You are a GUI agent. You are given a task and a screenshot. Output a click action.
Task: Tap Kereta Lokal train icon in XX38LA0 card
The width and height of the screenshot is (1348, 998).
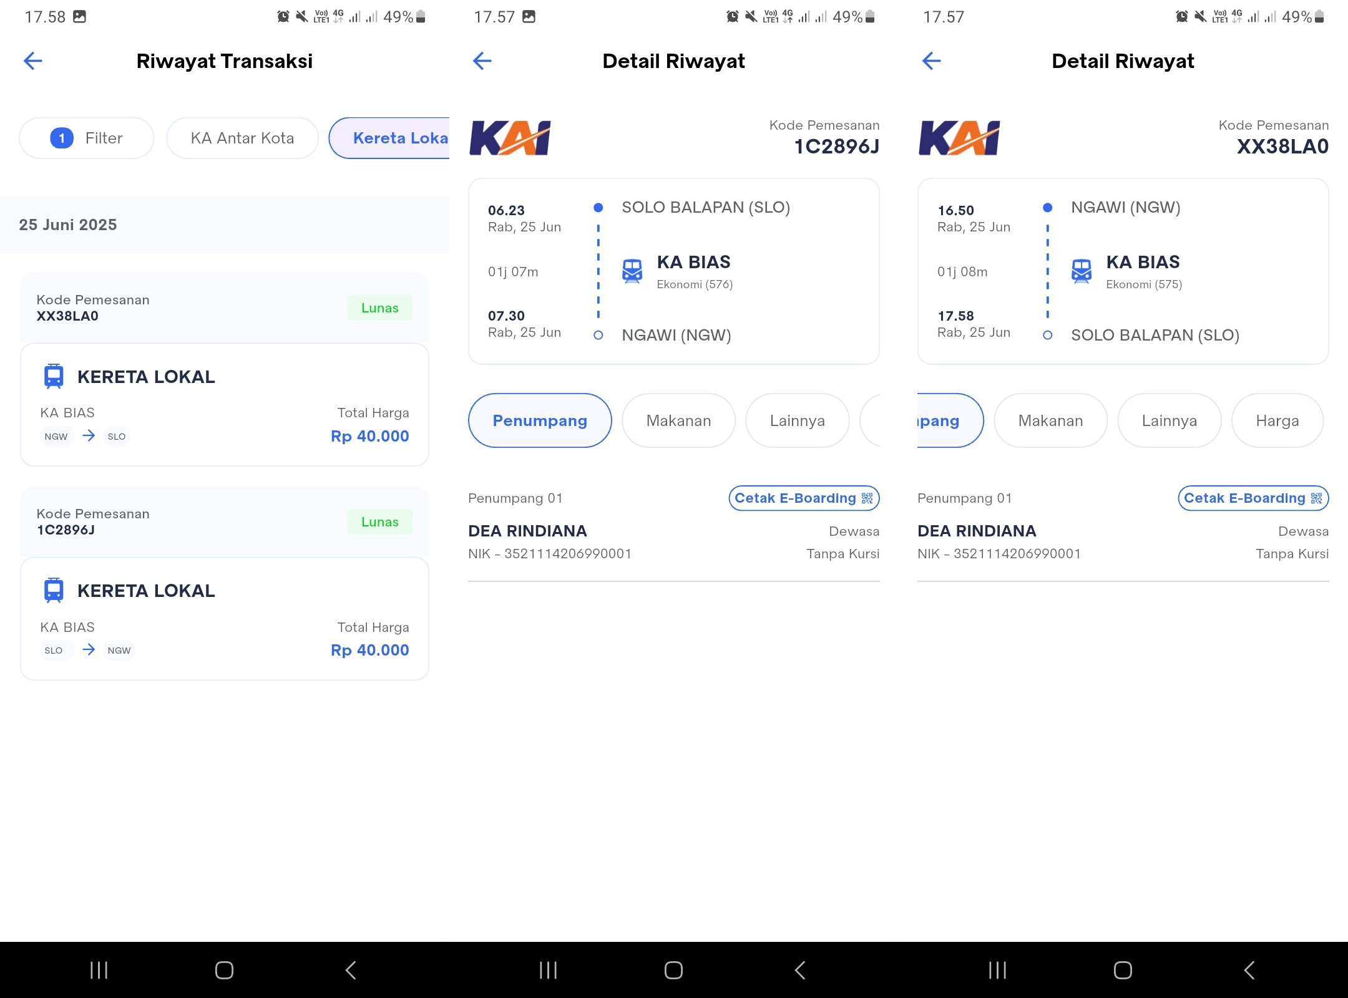(x=54, y=377)
